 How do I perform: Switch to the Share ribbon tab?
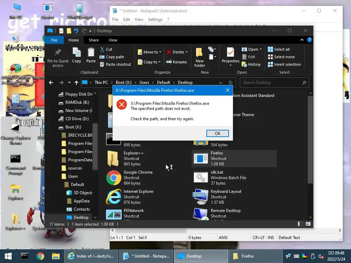94,40
